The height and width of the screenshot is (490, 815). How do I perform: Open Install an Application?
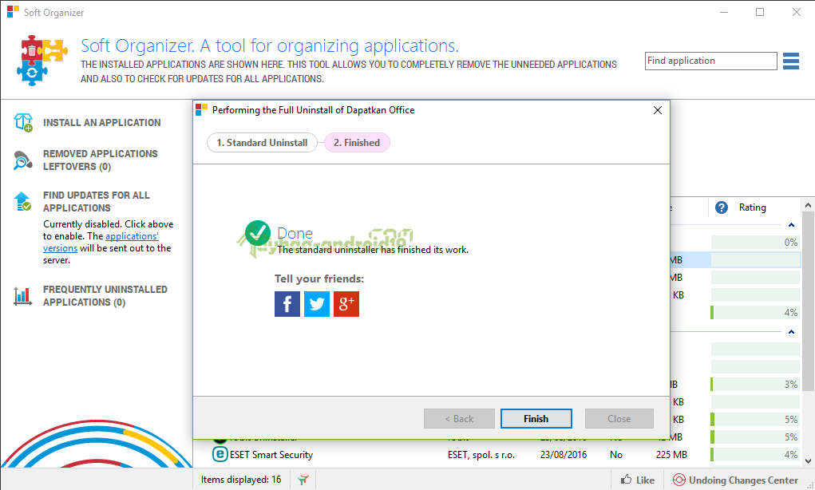point(102,123)
